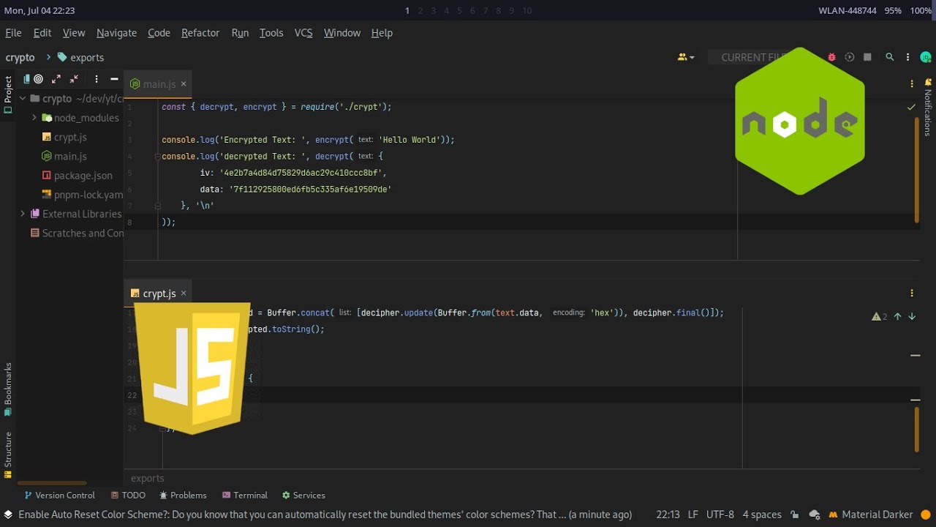Open Search Everywhere magnifier
Viewport: 936px width, 527px height.
tap(890, 57)
